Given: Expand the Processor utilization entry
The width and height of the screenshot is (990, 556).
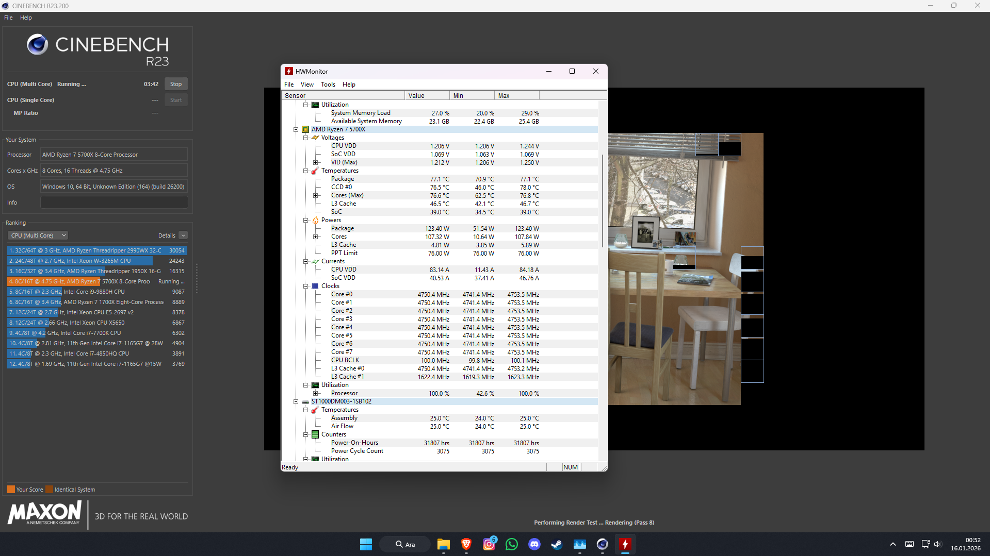Looking at the screenshot, I should [x=316, y=393].
